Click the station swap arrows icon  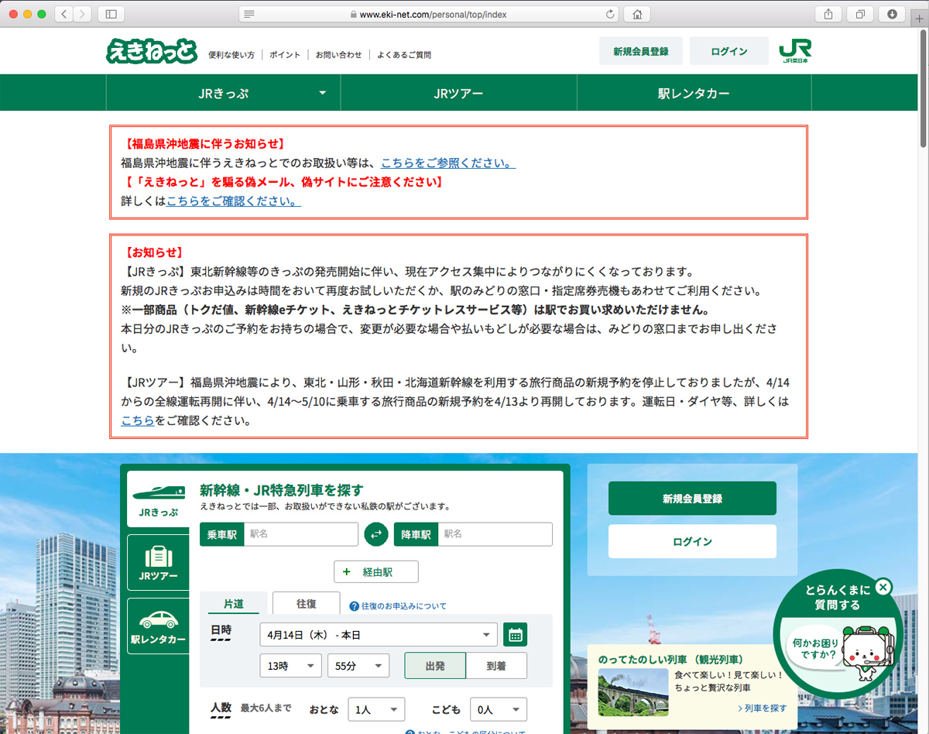(x=376, y=534)
